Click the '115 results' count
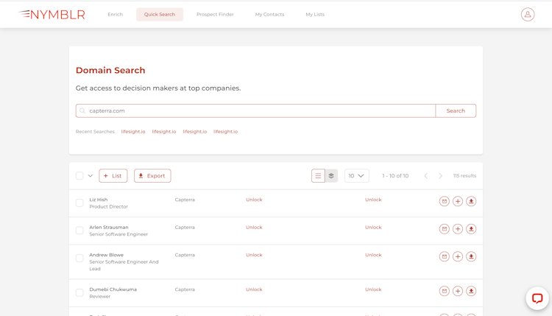The height and width of the screenshot is (316, 552). tap(464, 176)
